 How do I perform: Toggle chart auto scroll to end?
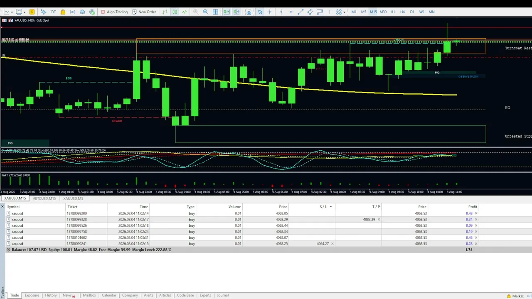[227, 12]
